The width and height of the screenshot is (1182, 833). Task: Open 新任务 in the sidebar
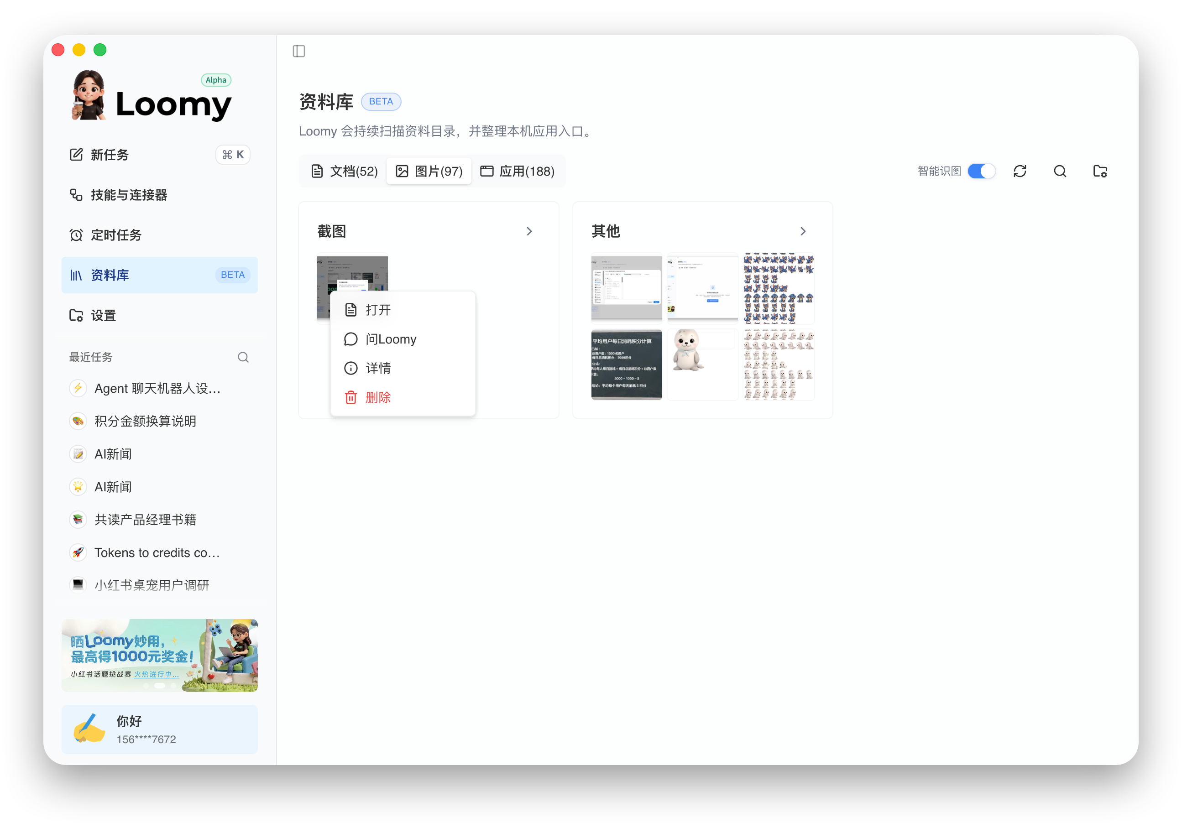click(x=160, y=154)
